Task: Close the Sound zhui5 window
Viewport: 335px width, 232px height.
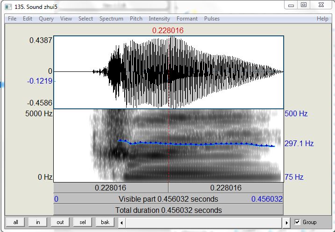Action: pos(321,5)
